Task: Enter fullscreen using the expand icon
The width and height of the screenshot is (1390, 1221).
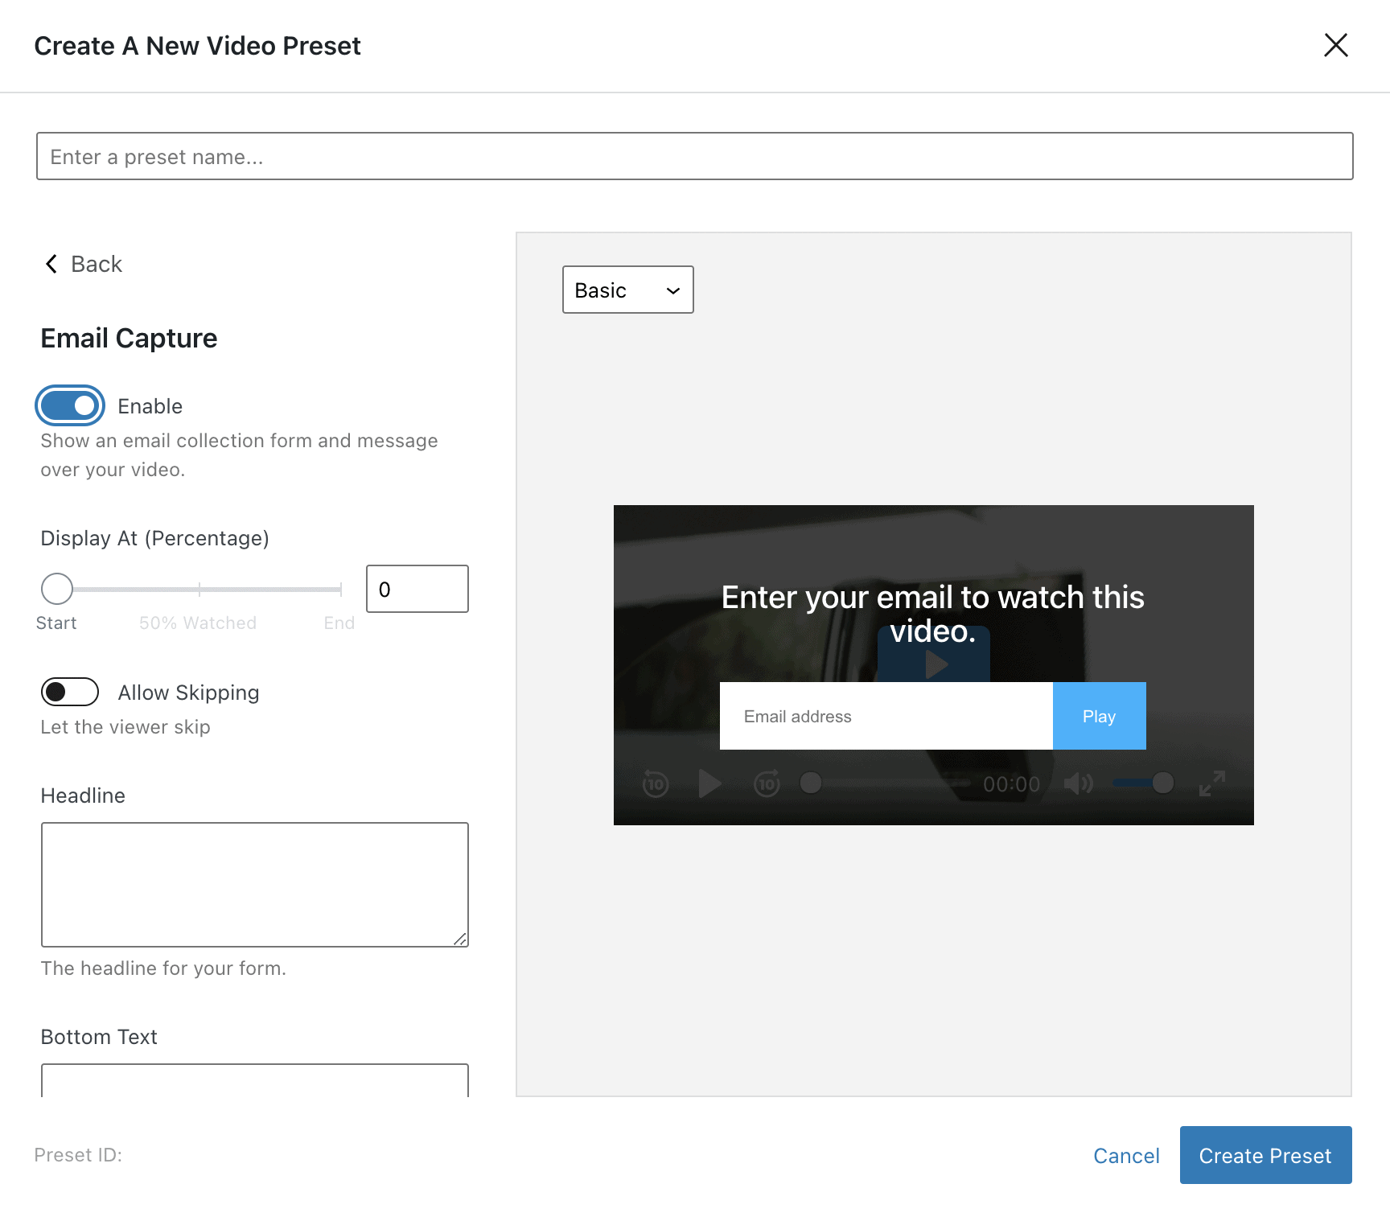Action: point(1211,783)
